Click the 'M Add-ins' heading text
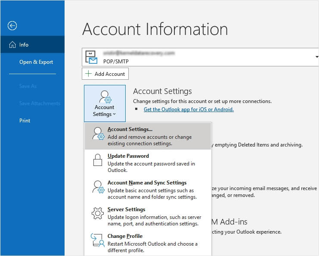The height and width of the screenshot is (256, 319). (x=229, y=222)
